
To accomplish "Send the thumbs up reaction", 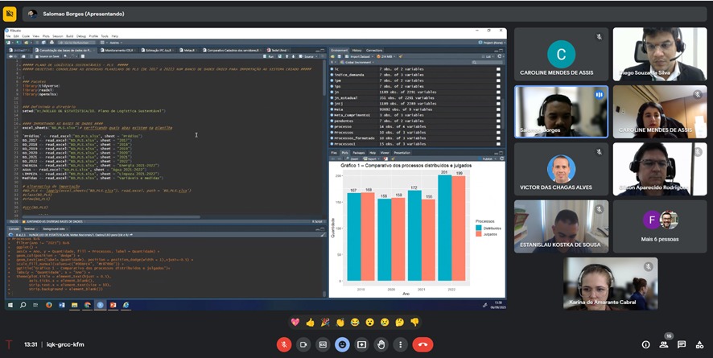I will (310, 322).
